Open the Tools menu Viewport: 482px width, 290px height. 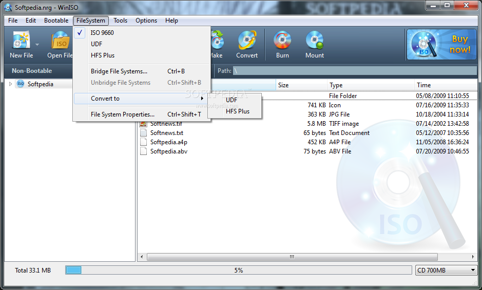(x=120, y=21)
